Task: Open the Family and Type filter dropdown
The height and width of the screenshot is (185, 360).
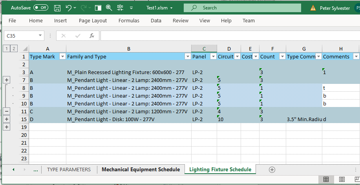Action: [188, 56]
